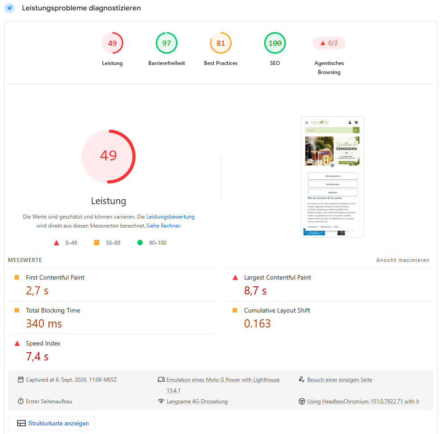Click the Barrierefreiheit category label
443x434 pixels.
click(167, 63)
